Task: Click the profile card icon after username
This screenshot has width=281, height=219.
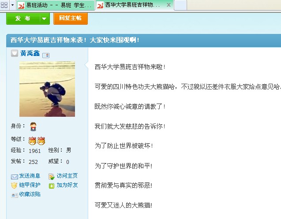Action: pyautogui.click(x=46, y=55)
